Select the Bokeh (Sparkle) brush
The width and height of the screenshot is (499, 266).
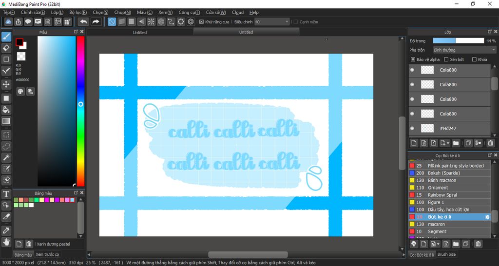450,173
